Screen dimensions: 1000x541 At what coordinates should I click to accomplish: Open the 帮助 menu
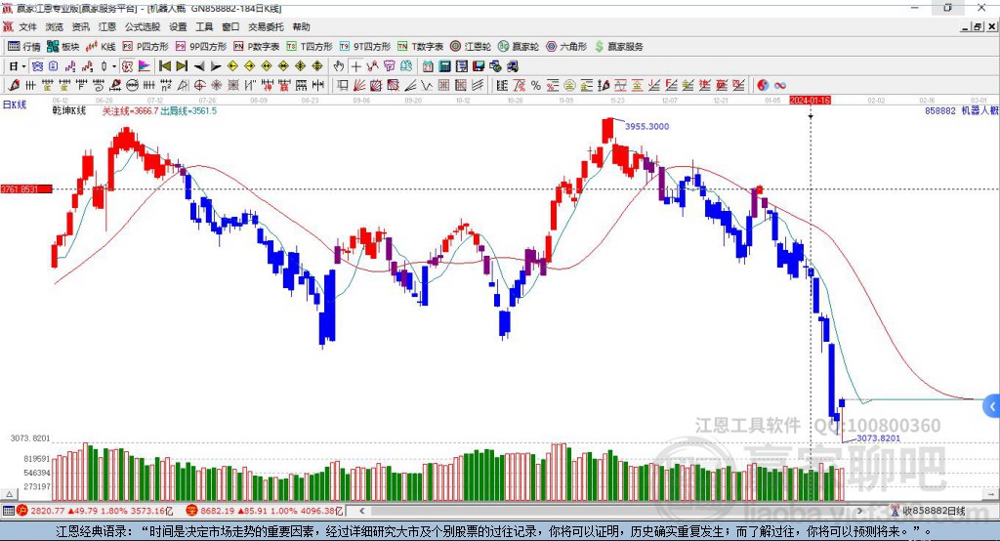301,26
